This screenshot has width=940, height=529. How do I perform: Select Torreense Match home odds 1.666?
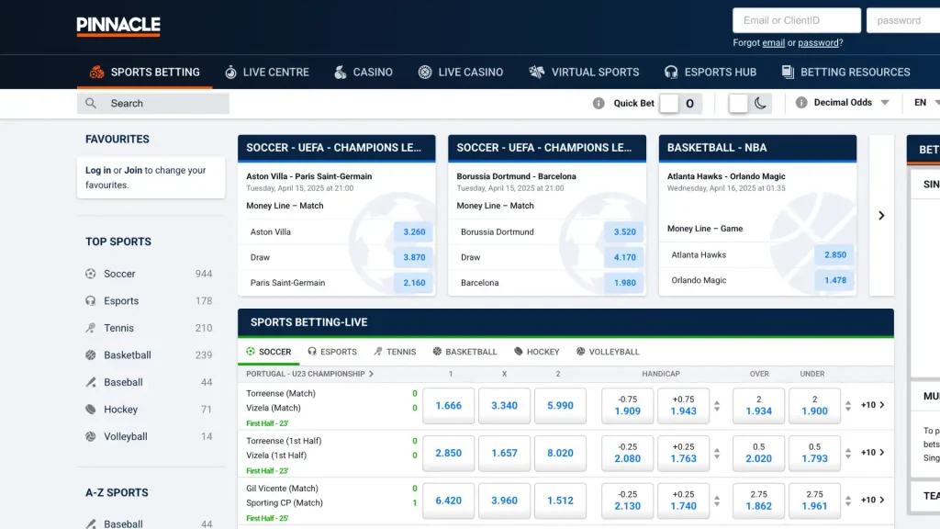448,405
